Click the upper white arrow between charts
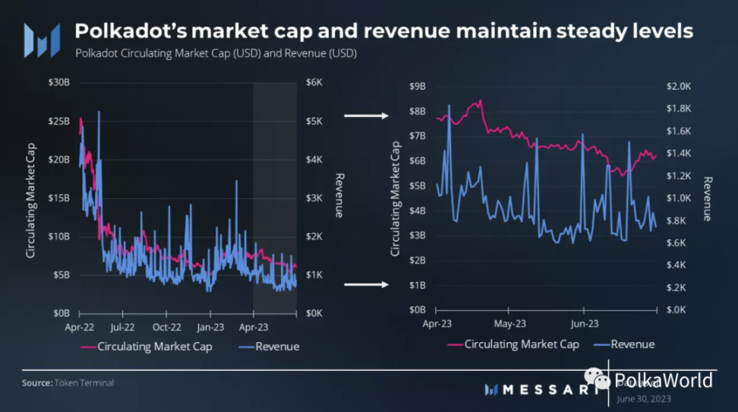 click(x=366, y=116)
